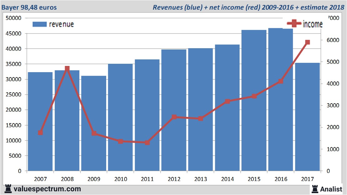Click the 15000 left axis value
Image resolution: width=347 pixels, height=195 pixels.
tap(13, 125)
